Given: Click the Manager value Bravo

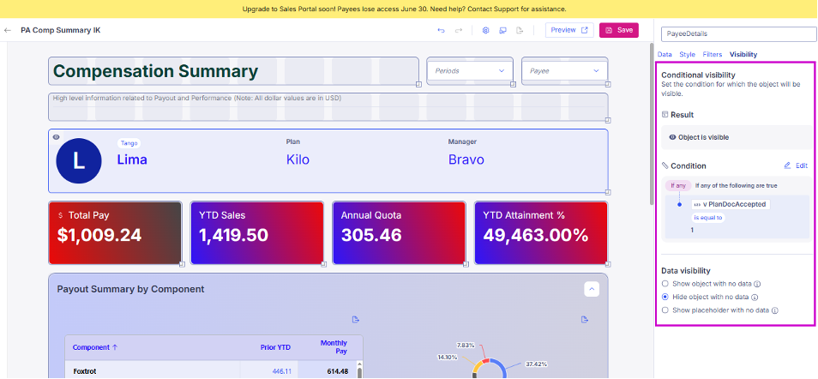Looking at the screenshot, I should coord(466,159).
